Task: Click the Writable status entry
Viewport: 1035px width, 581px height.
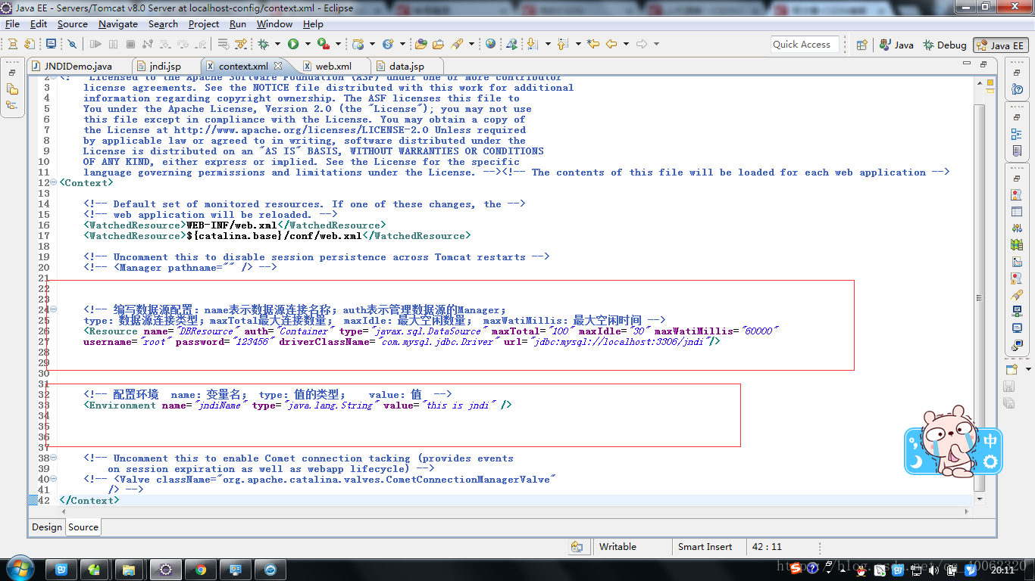Action: pos(618,546)
